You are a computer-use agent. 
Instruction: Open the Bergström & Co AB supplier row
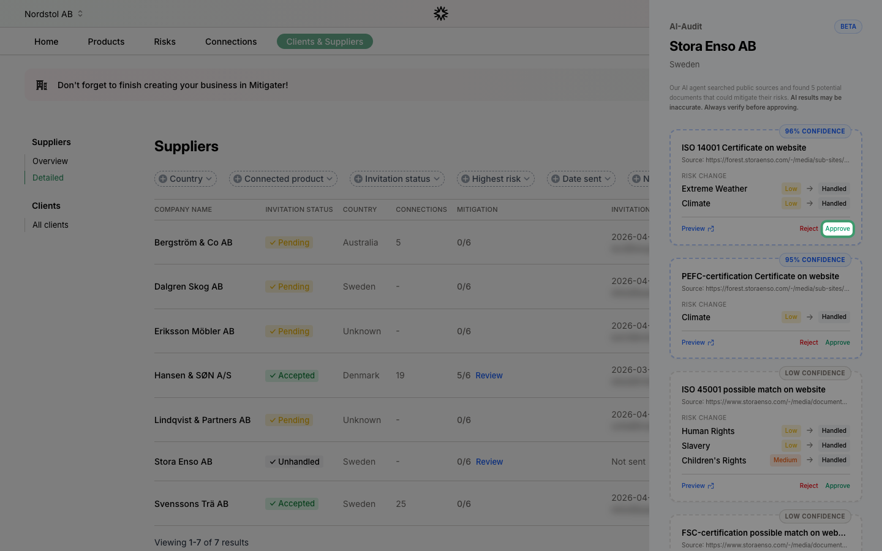[402, 242]
